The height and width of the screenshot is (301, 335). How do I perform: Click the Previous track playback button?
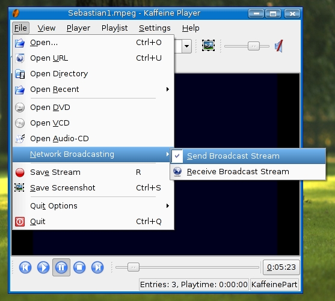click(25, 267)
